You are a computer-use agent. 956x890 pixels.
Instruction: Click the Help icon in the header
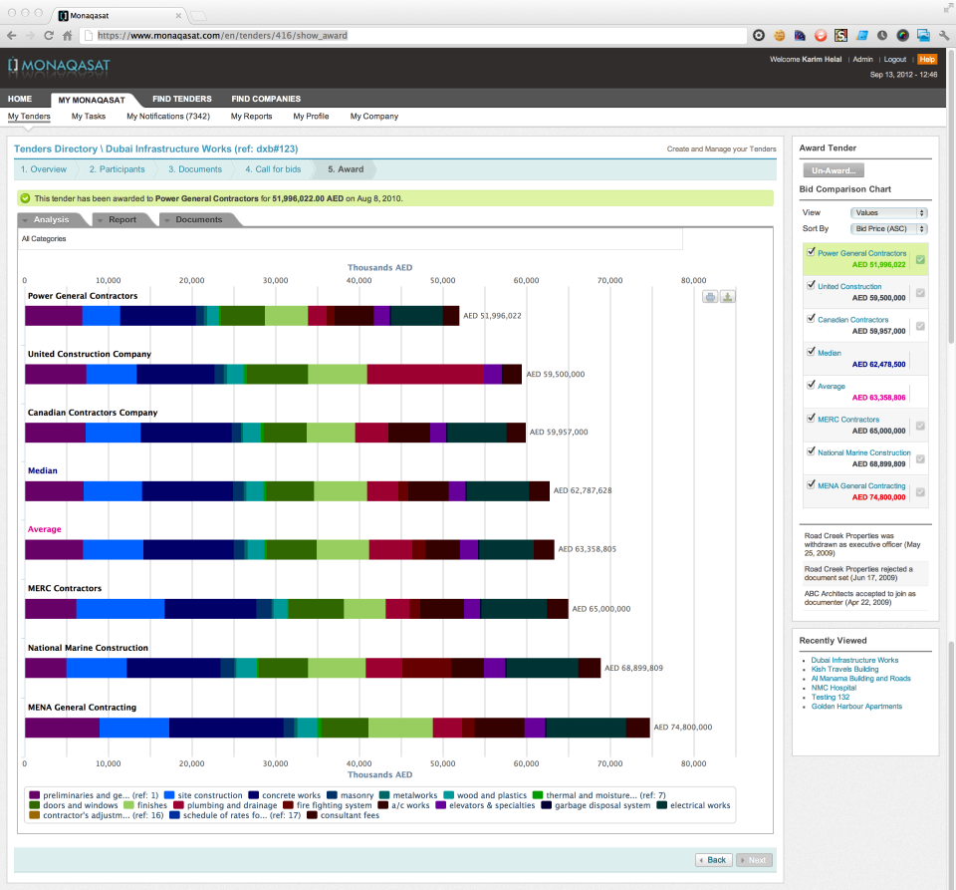point(927,59)
